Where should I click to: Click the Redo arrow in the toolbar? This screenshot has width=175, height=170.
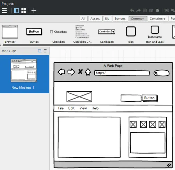pyautogui.click(x=138, y=11)
